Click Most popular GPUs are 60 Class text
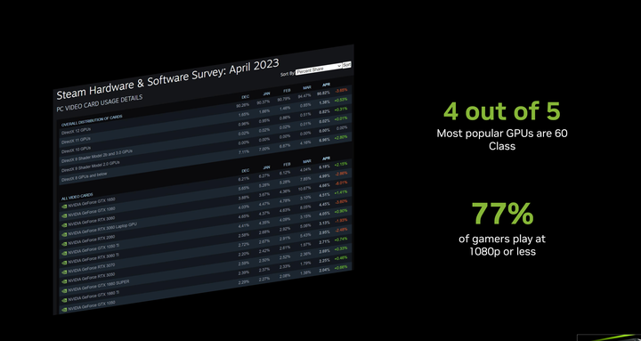Screen dimensions: 641x341 click(502, 140)
